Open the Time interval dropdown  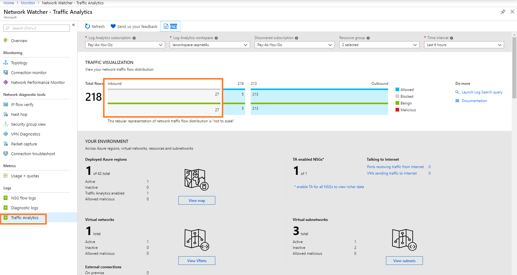click(x=464, y=45)
